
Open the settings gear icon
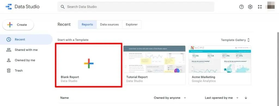[x=250, y=7]
